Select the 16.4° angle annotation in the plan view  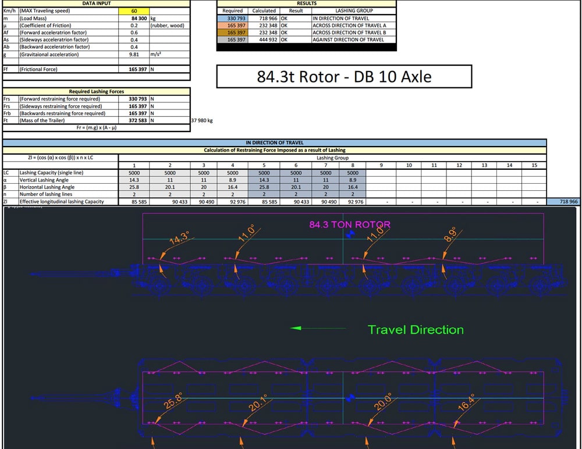point(466,402)
